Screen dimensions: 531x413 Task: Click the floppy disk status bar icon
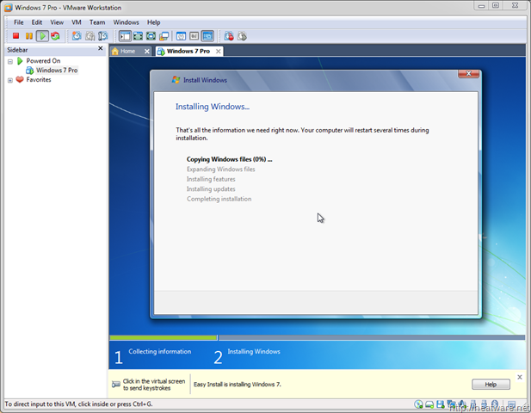(440, 404)
